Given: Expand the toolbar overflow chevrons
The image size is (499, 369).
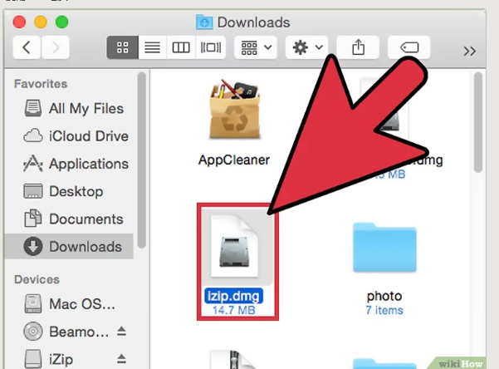Looking at the screenshot, I should [469, 51].
